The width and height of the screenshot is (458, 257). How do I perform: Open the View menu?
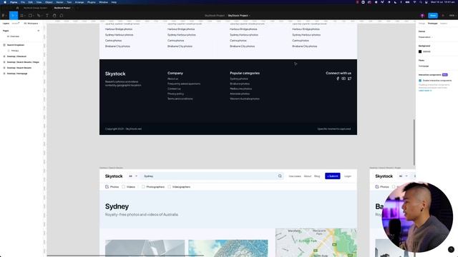click(x=39, y=2)
